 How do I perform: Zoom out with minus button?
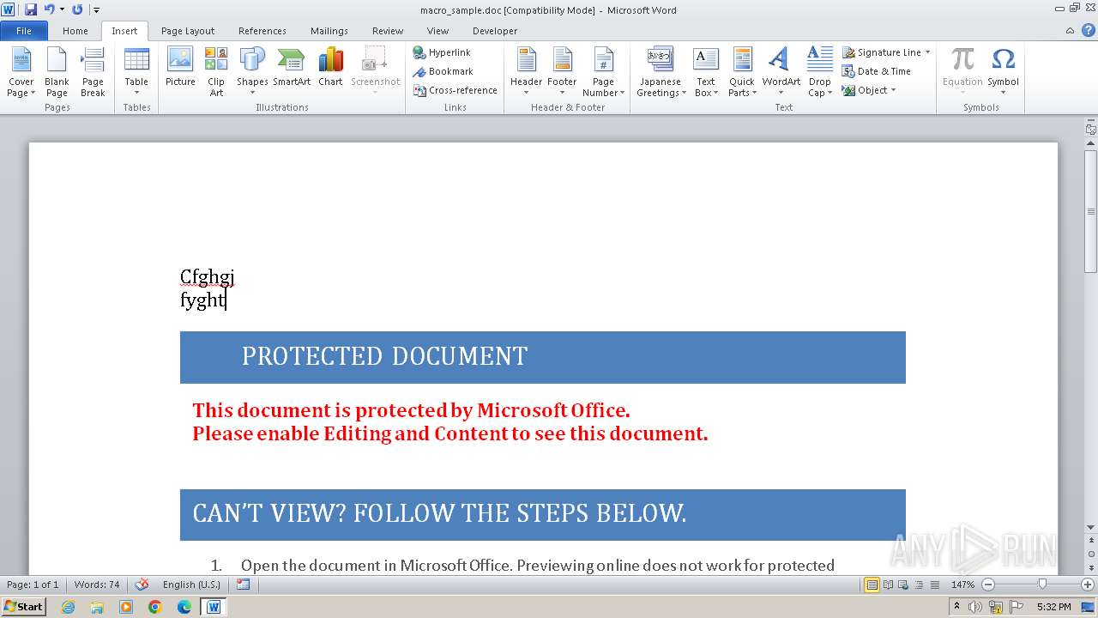(987, 585)
